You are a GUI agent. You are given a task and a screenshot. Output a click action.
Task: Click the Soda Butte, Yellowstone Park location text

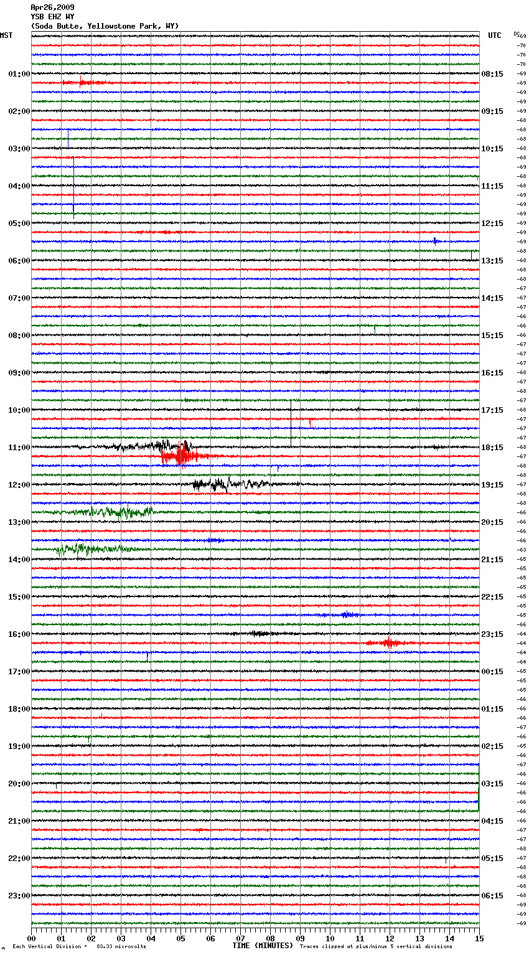click(x=105, y=26)
